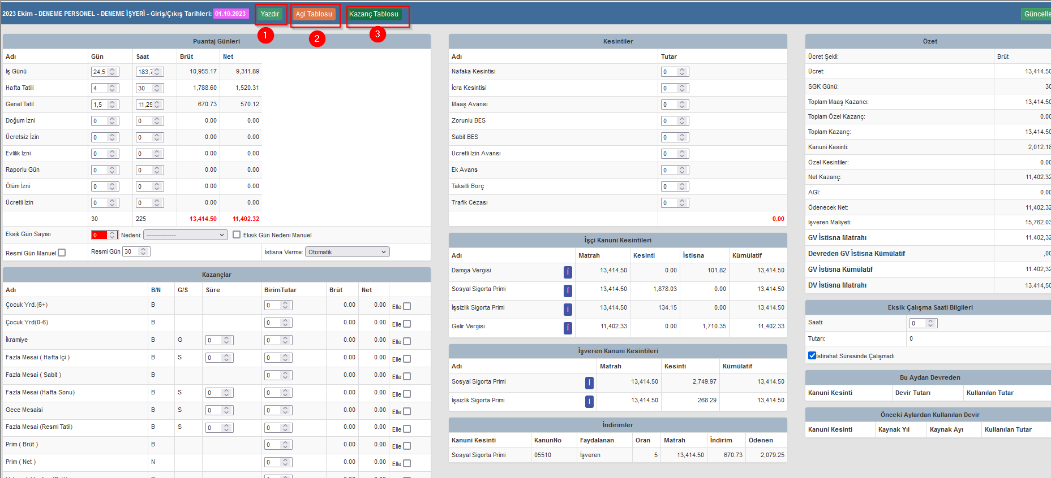Viewport: 1051px width, 478px height.
Task: Click the Evlilik İzni Saat field
Action: (x=150, y=154)
